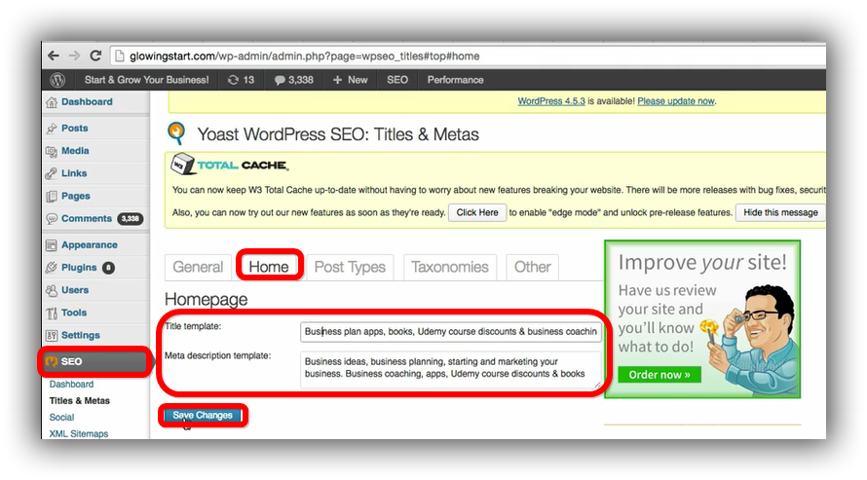Screen dimensions: 867x480
Task: Click the Appearance icon
Action: click(x=52, y=245)
